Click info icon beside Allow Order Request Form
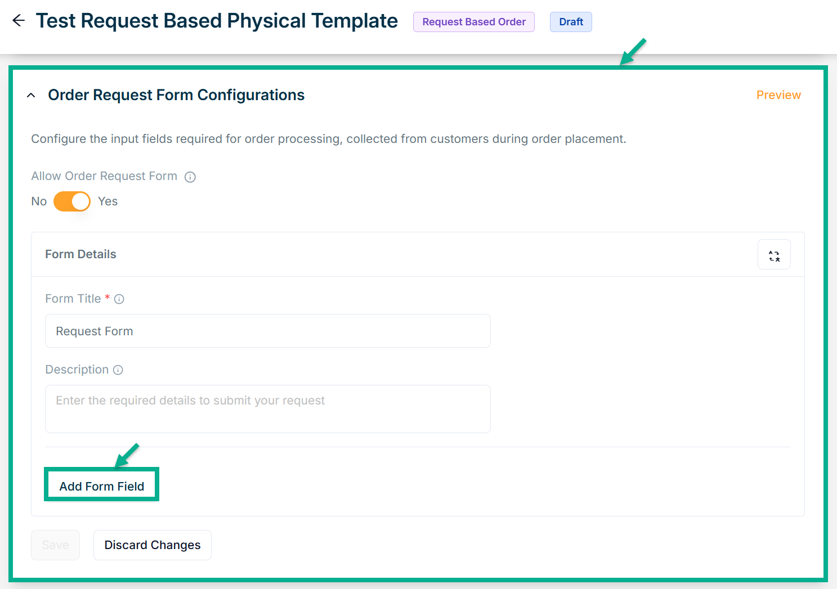The width and height of the screenshot is (837, 589). tap(190, 177)
